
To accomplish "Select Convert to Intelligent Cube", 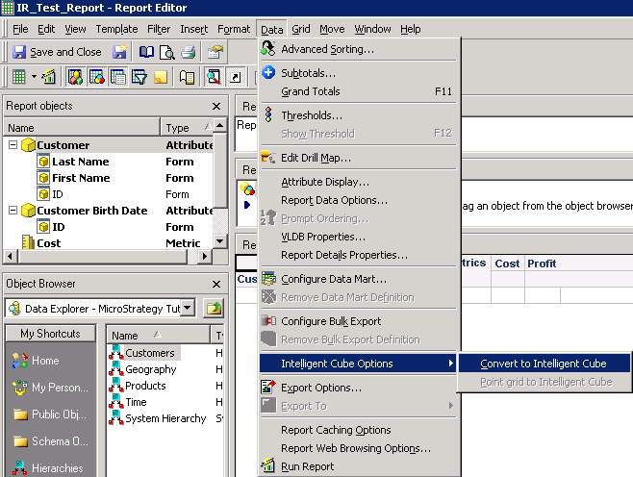I will click(x=544, y=364).
